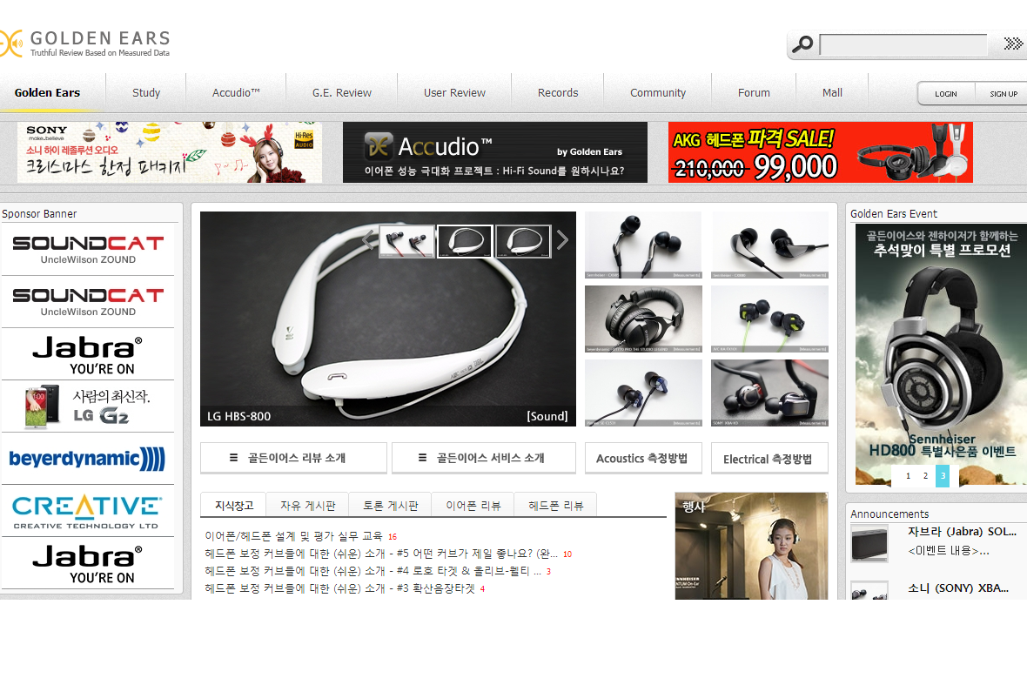Click the Acoustics 측정방법 button
1027x685 pixels.
[642, 459]
